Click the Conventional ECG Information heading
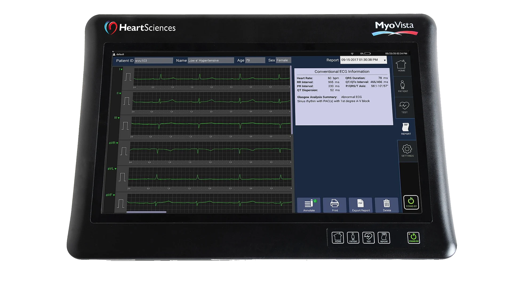 (342, 71)
